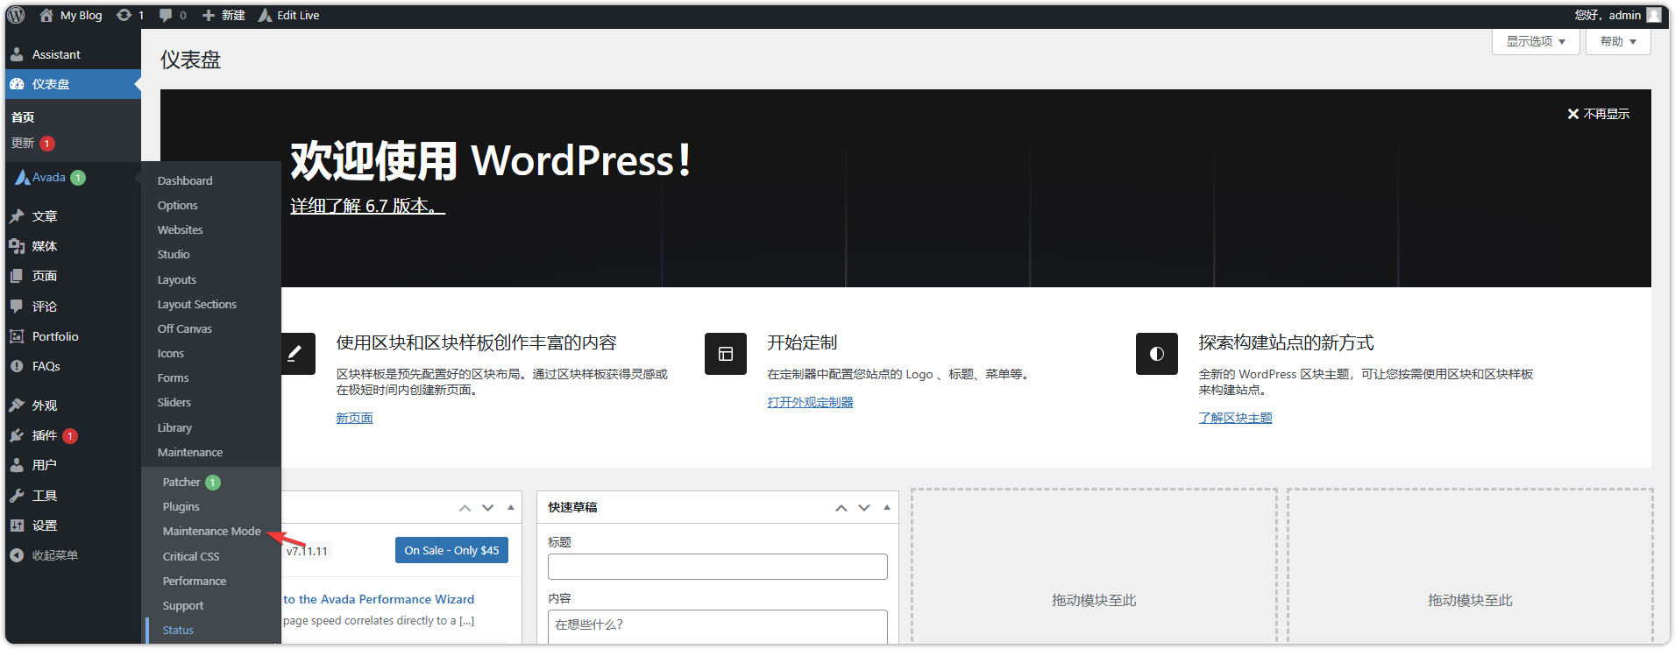The image size is (1675, 649).
Task: Click the 标题 input field
Action: click(717, 567)
